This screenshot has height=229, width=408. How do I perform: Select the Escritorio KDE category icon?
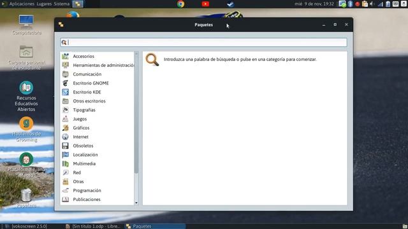[x=65, y=92]
